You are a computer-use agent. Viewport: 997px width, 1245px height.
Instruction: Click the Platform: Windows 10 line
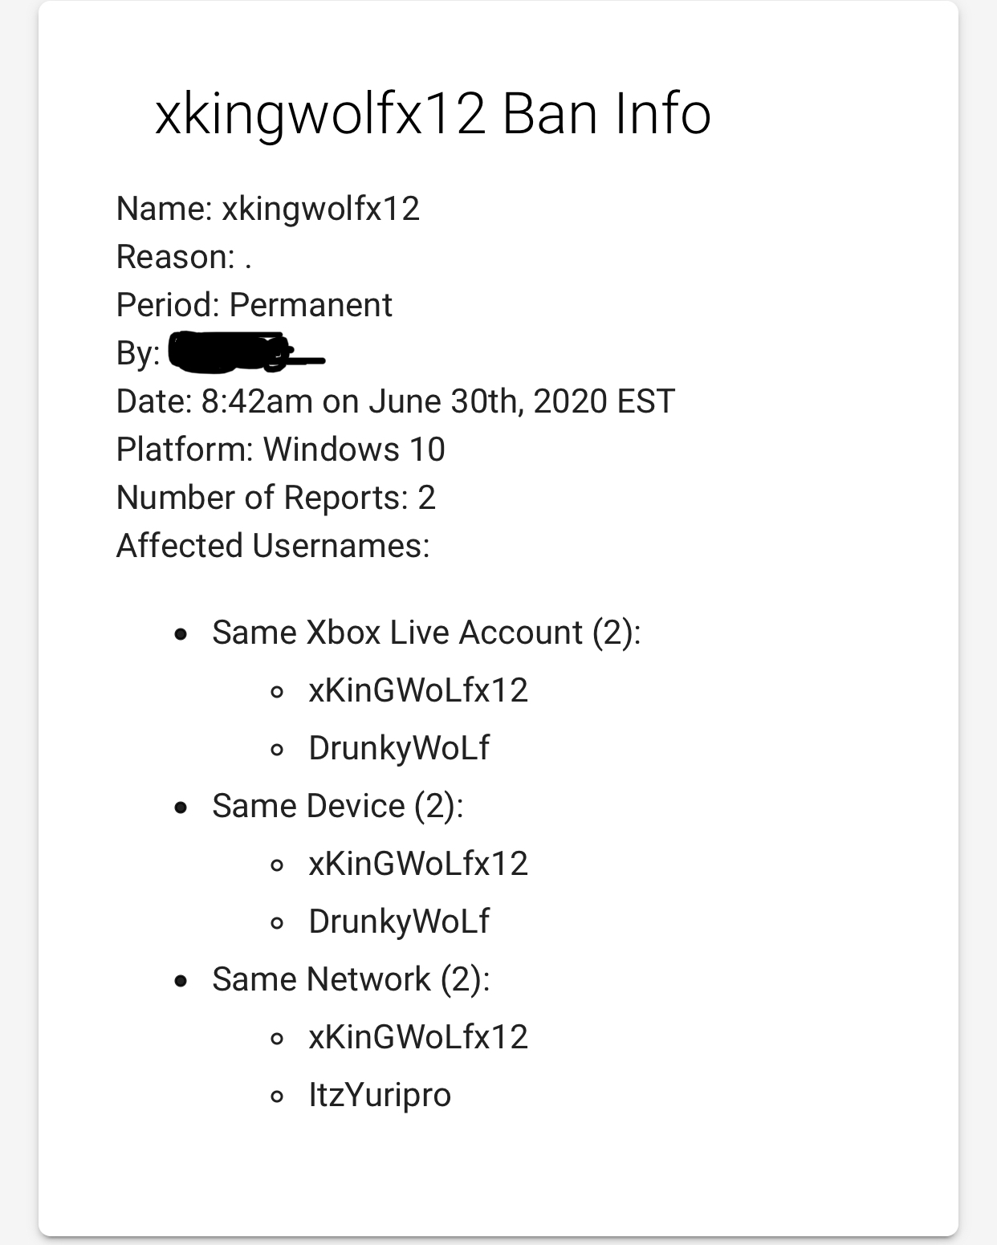[x=281, y=450]
